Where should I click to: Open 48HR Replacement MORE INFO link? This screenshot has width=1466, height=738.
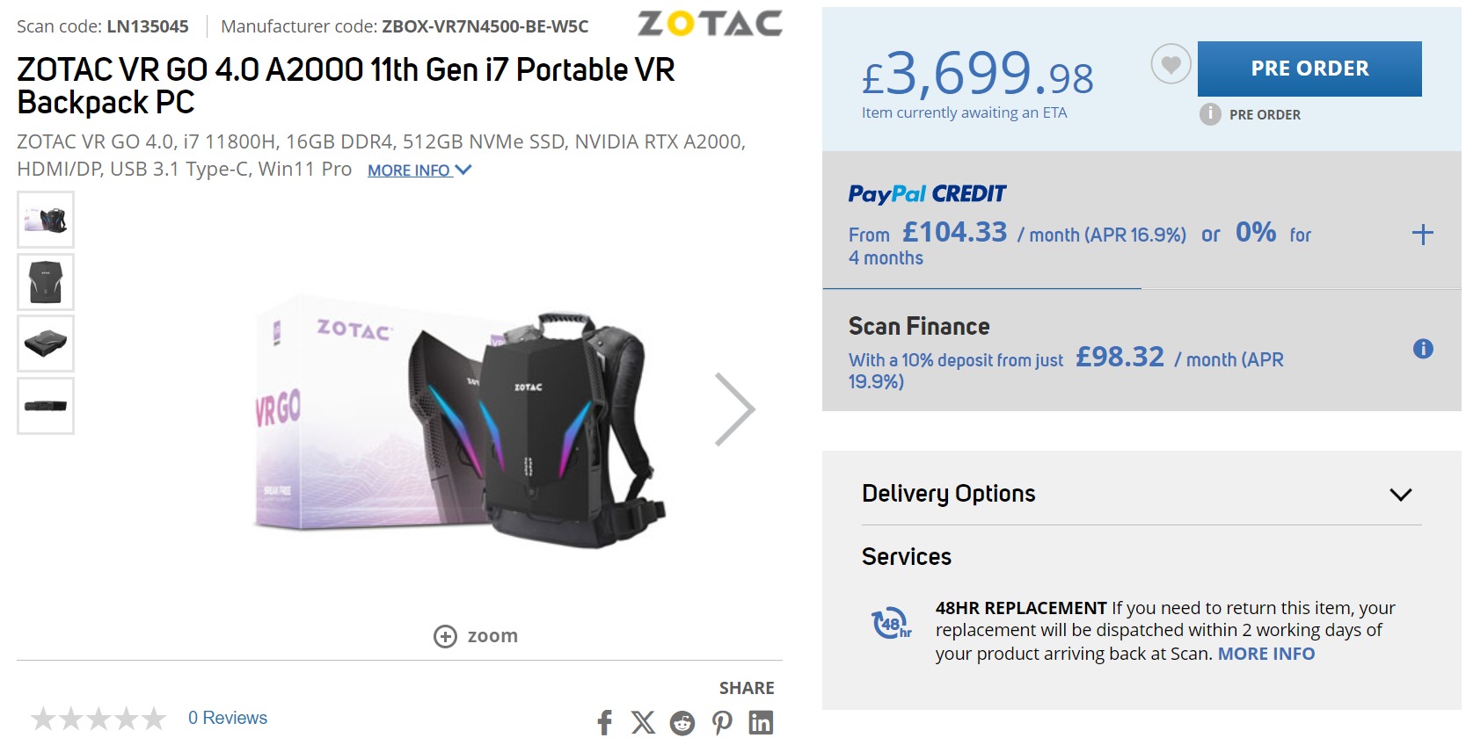tap(1265, 654)
